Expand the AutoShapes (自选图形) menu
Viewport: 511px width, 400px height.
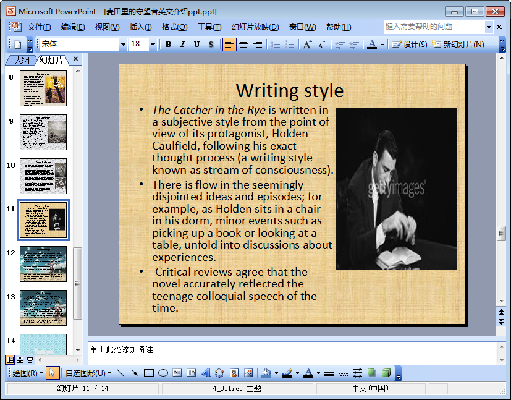tap(88, 373)
